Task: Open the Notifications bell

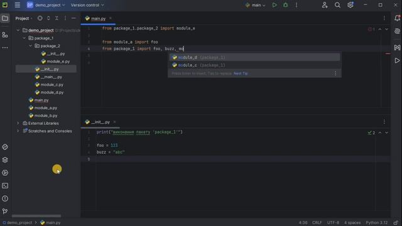Action: point(397,18)
